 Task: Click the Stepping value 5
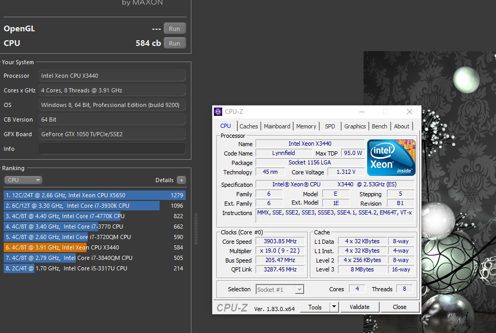[401, 194]
